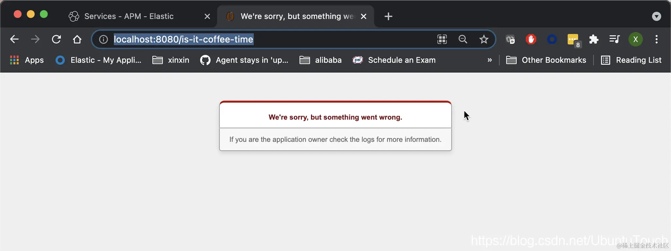Click the red hand ad blocker extension
Image resolution: width=671 pixels, height=251 pixels.
[x=531, y=39]
